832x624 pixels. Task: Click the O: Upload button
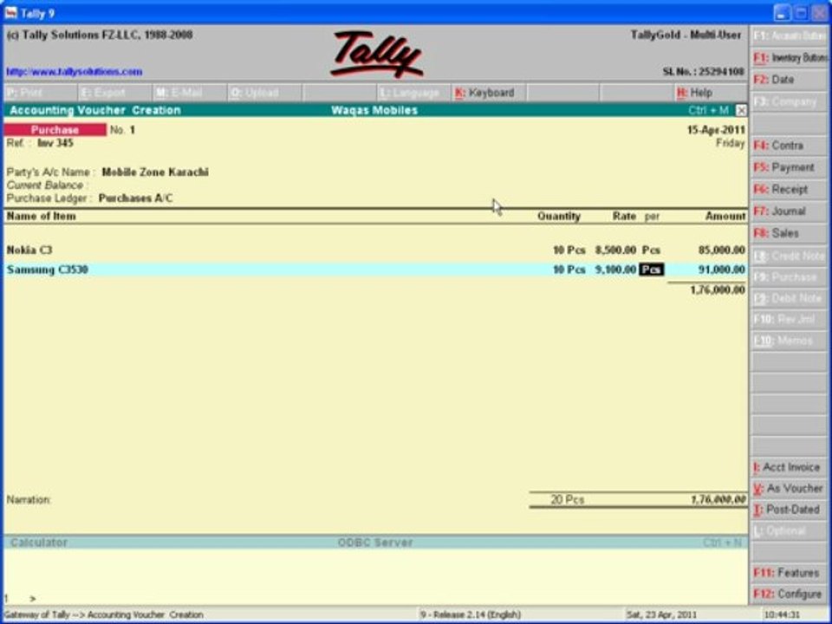264,93
